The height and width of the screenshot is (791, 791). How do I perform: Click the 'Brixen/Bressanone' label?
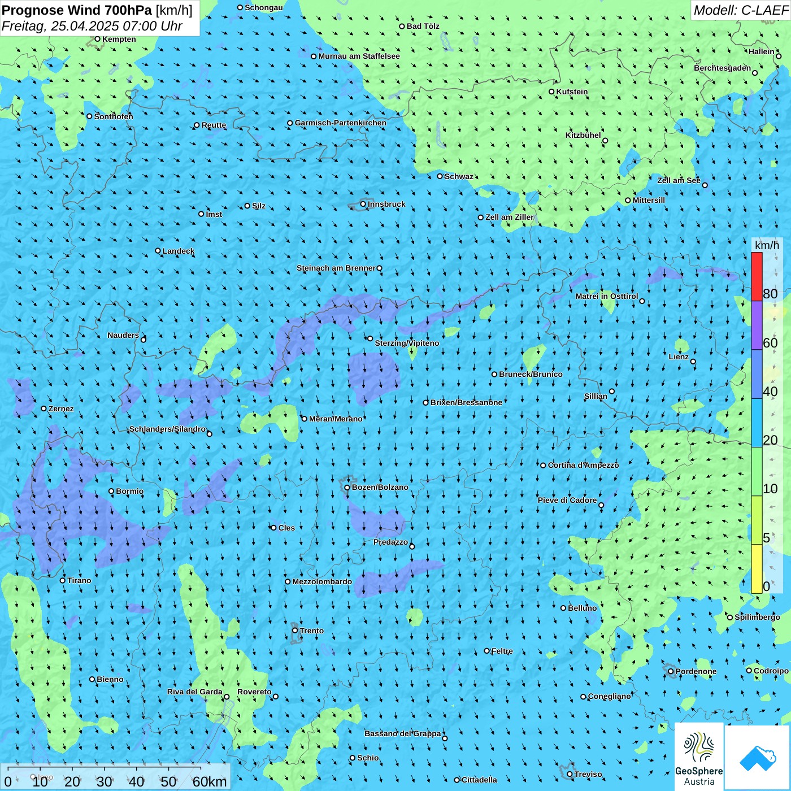click(466, 402)
